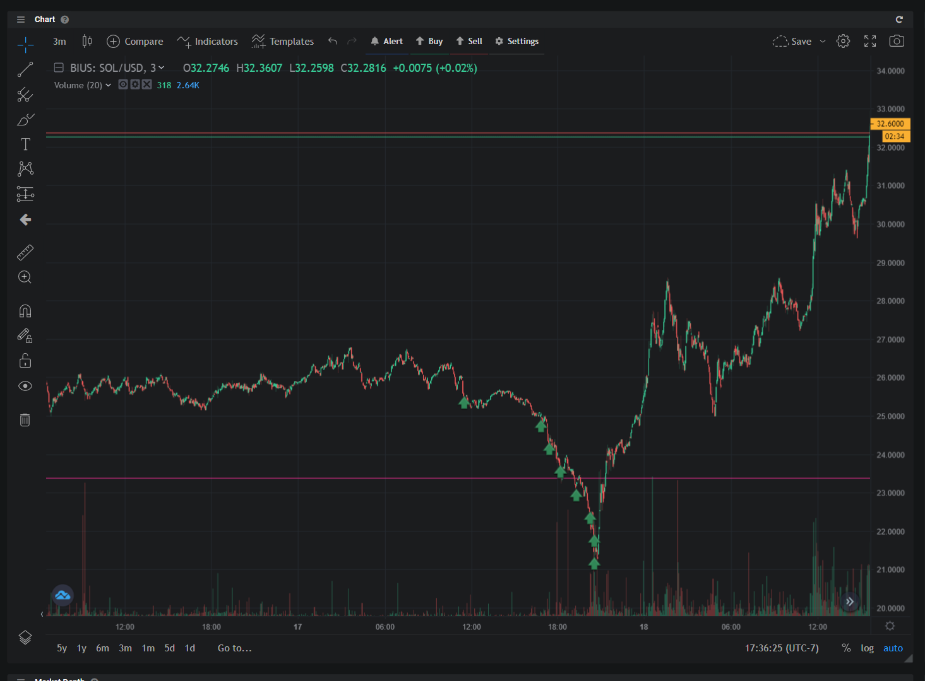The height and width of the screenshot is (681, 925).
Task: Remove the Volume indicator
Action: click(x=146, y=84)
